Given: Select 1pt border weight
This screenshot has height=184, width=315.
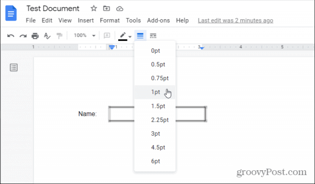Looking at the screenshot, I should [155, 92].
